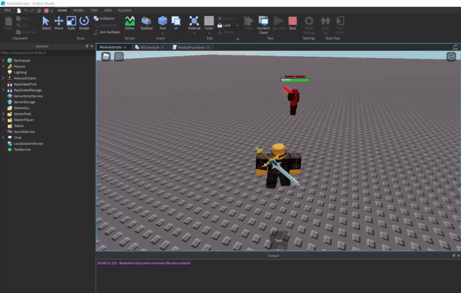
Task: Click the Lock tool
Action: [x=224, y=25]
